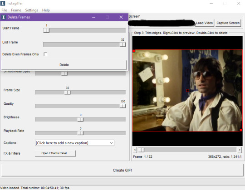Click the 'Frame 1 / 32' text
Image resolution: width=245 pixels, height=190 pixels.
pyautogui.click(x=142, y=156)
